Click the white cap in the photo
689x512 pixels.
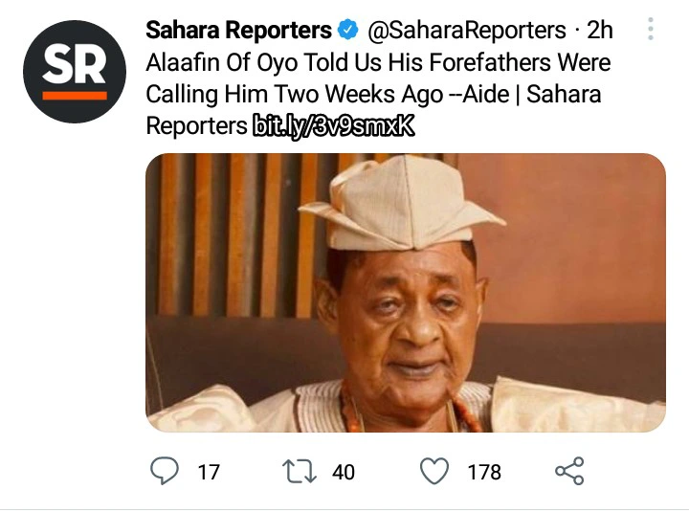pos(400,201)
